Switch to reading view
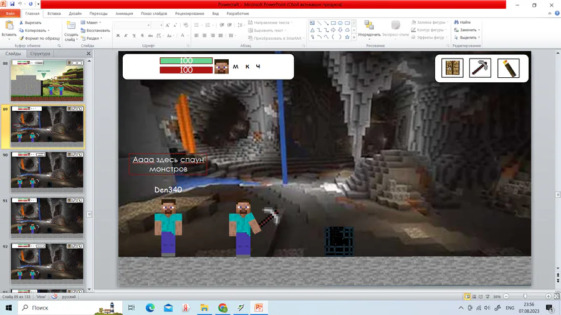This screenshot has width=561, height=315. (481, 296)
